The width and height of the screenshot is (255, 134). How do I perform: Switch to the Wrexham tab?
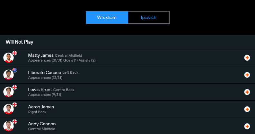[x=107, y=17]
